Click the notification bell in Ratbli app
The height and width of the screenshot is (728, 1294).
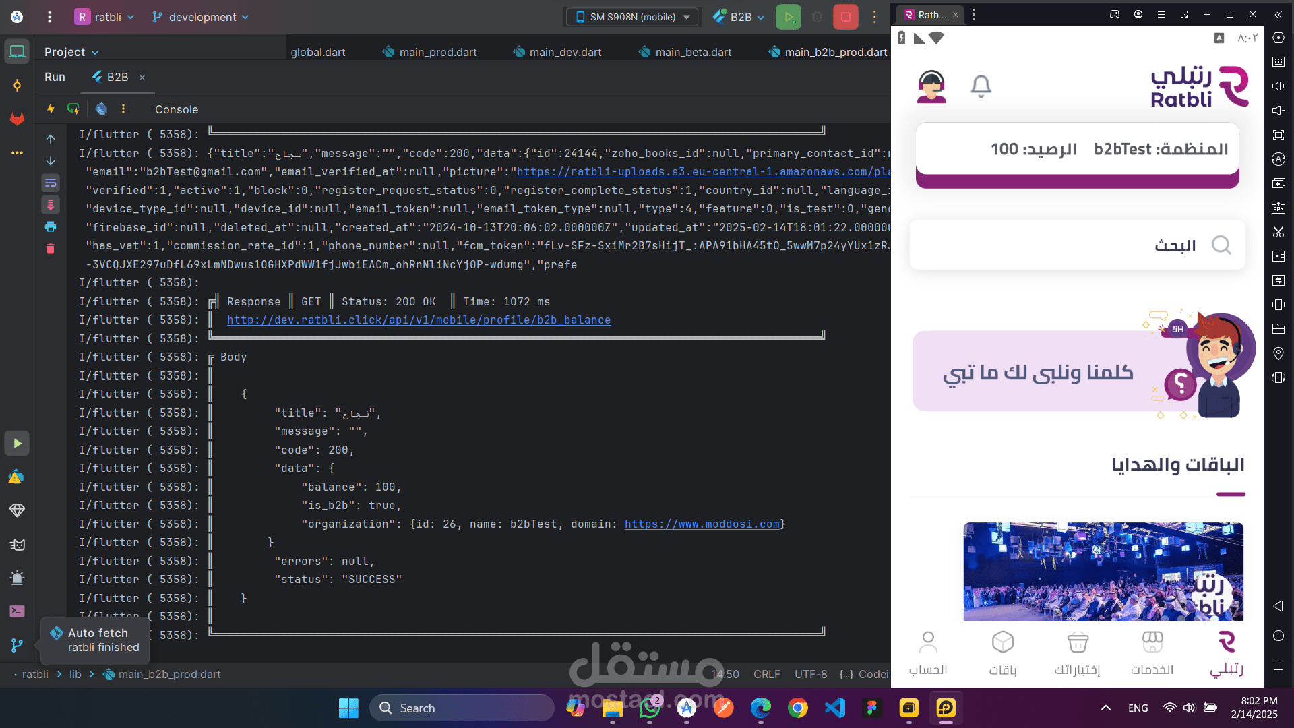[981, 86]
